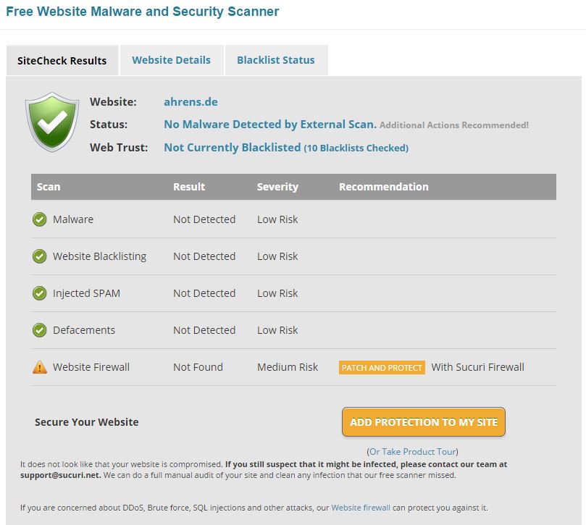Follow the Website firewall text link
The width and height of the screenshot is (586, 525).
coord(361,508)
